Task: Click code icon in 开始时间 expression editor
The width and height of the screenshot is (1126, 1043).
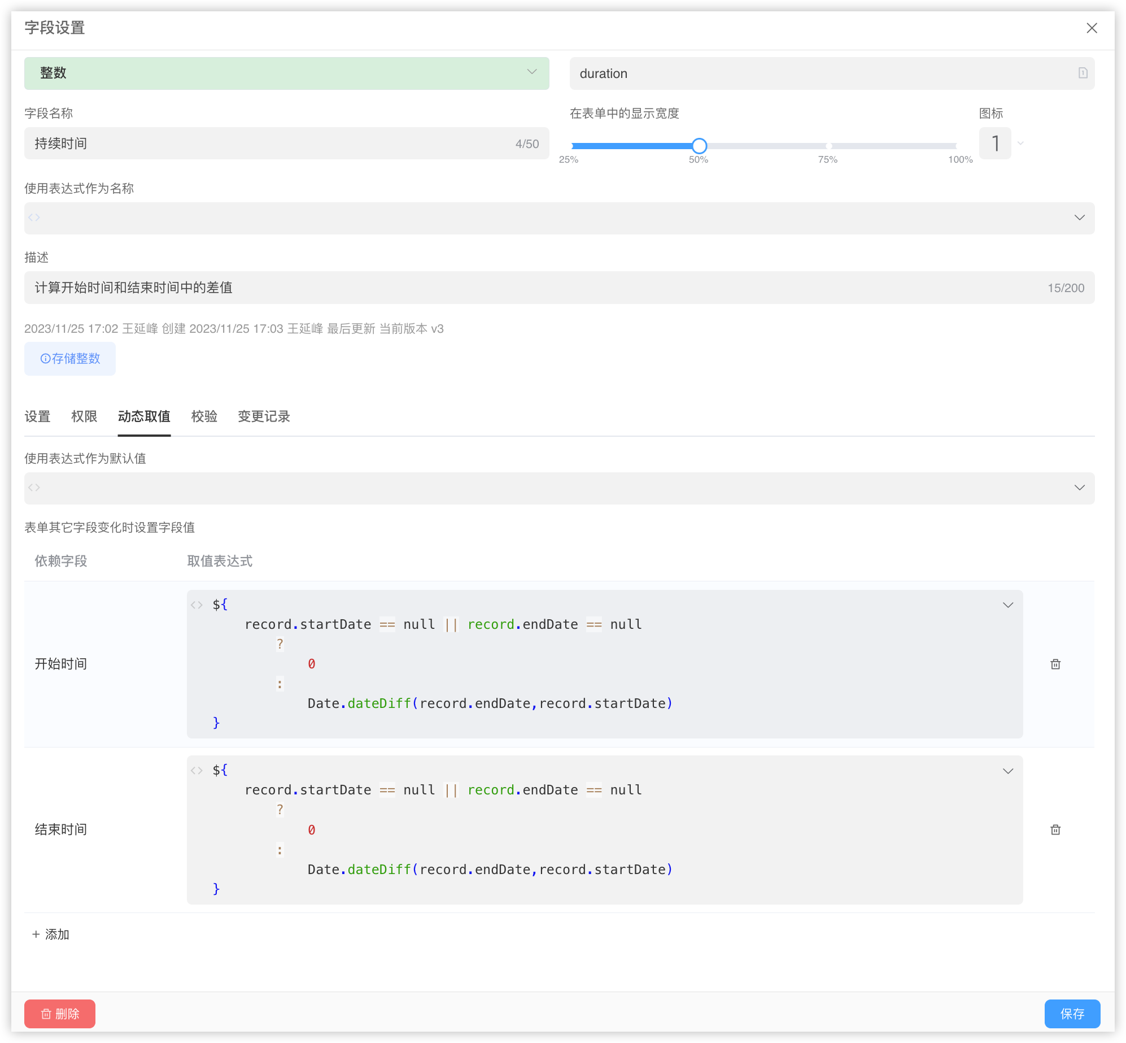Action: point(197,605)
